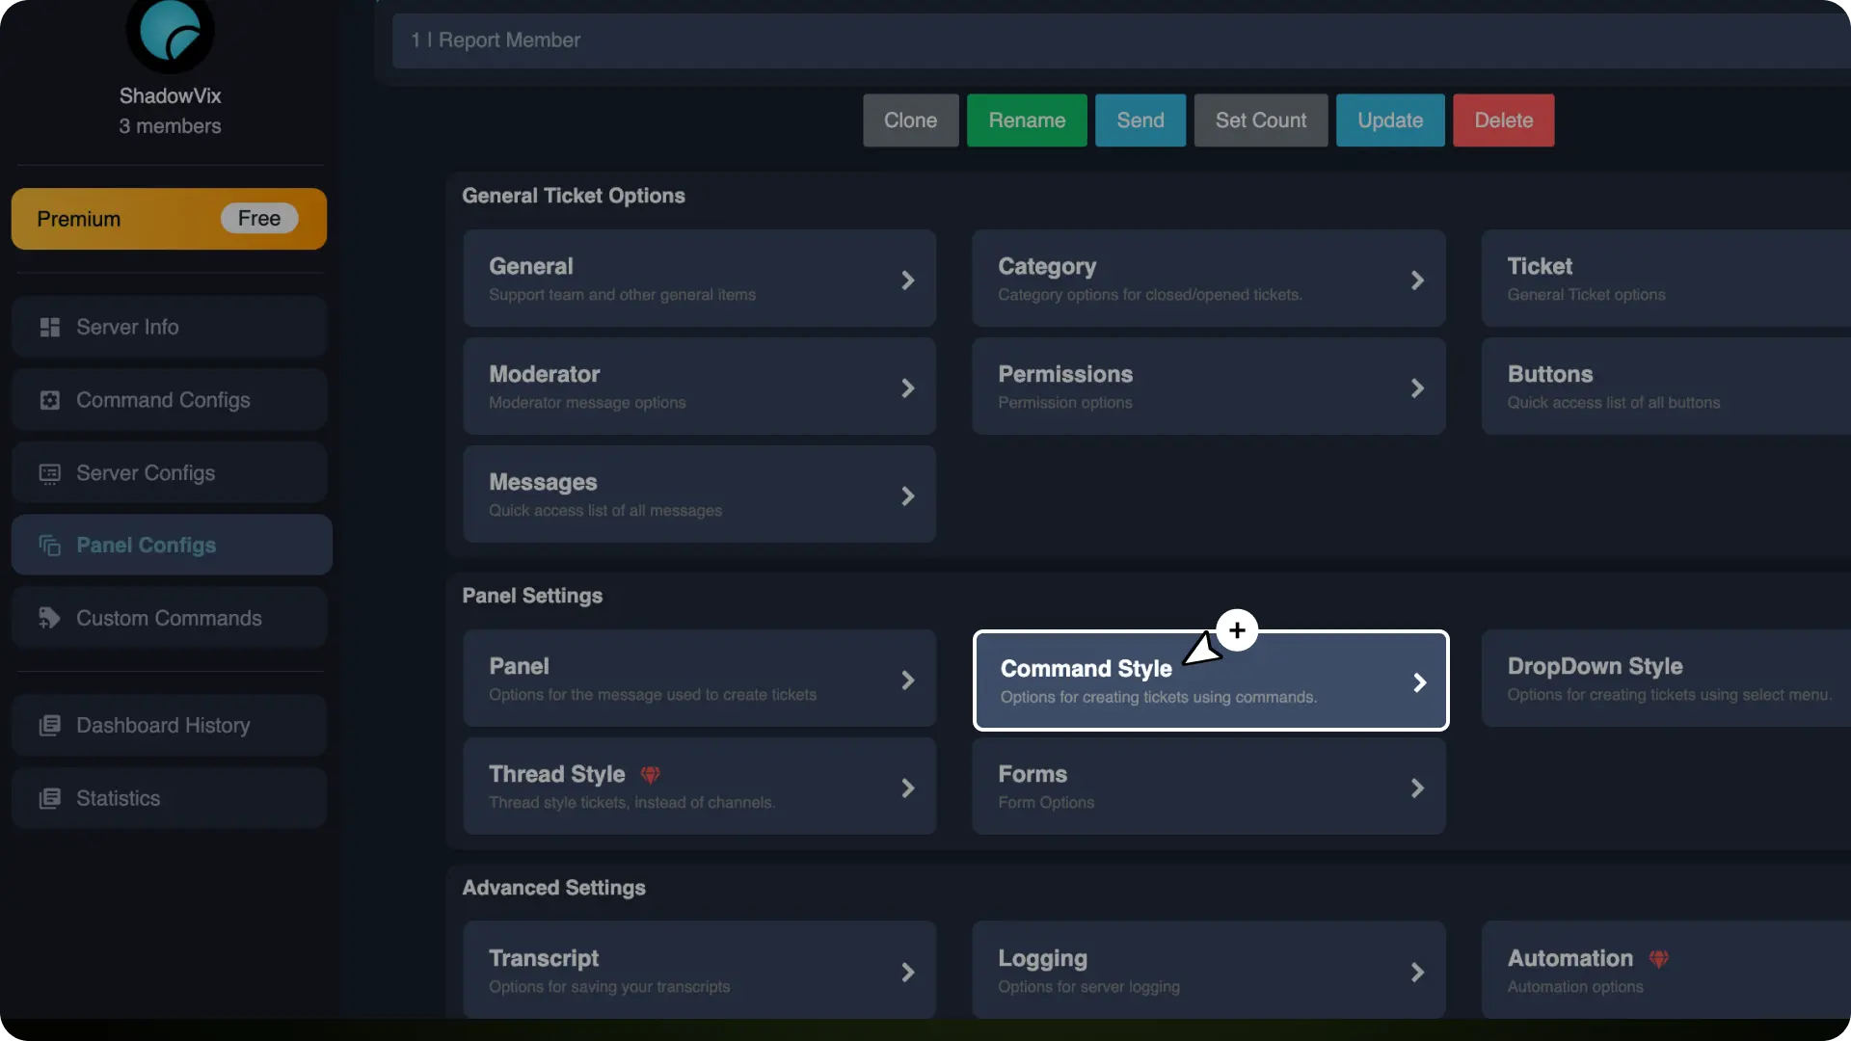Click the 'Advanced Settings' heading
The width and height of the screenshot is (1851, 1041).
553,888
